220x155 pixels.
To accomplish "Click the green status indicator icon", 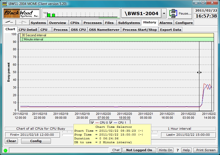I will (5, 151).
